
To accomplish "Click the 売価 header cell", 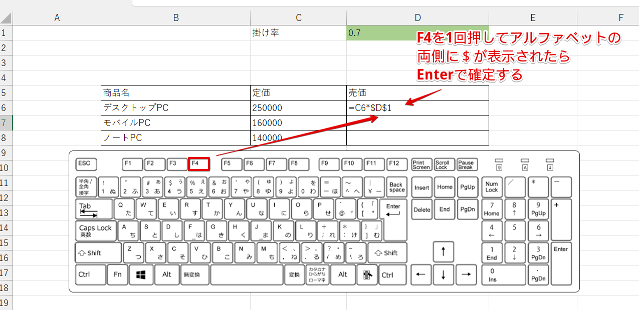I will point(417,93).
